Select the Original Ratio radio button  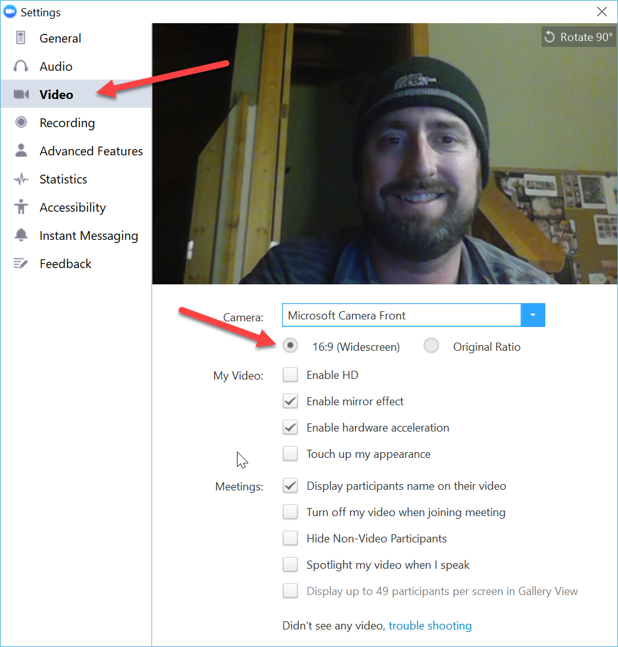(x=431, y=346)
